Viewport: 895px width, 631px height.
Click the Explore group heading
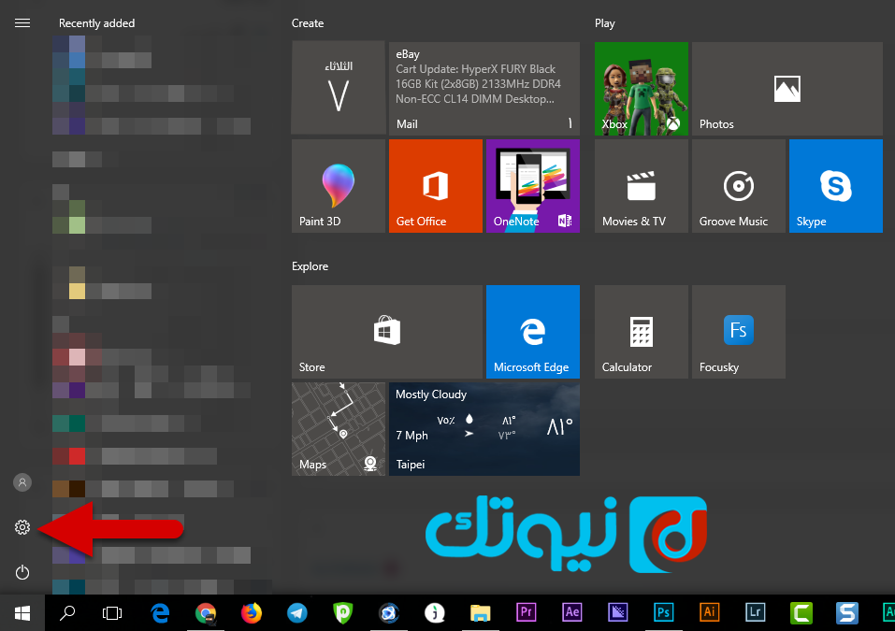coord(310,266)
